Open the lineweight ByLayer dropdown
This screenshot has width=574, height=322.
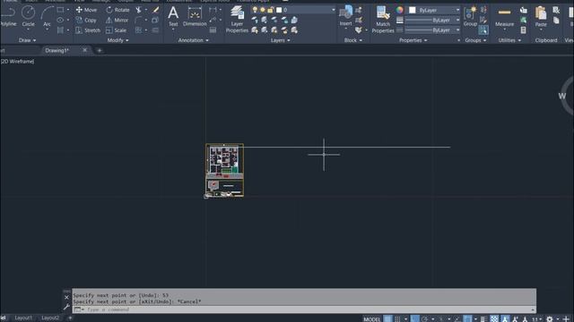coord(432,20)
